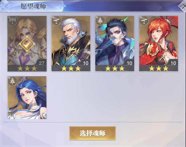The width and height of the screenshot is (186, 147).
Task: Click the horizontal divider scrollbar line
Action: click(93, 122)
